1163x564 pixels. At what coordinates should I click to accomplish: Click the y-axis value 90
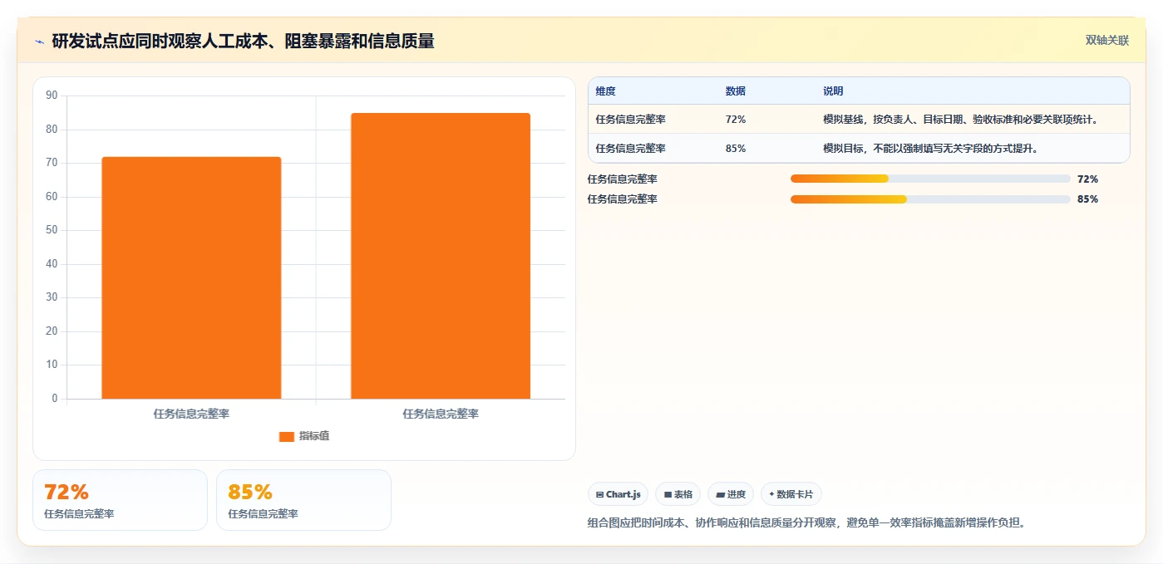coord(52,96)
